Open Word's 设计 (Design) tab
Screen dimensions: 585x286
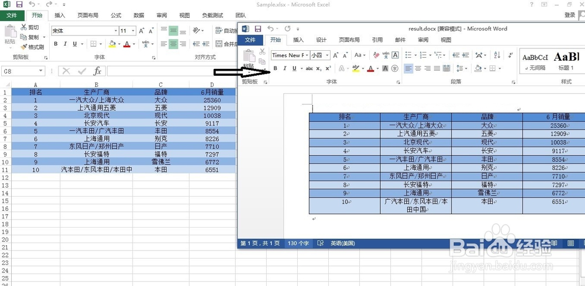click(321, 40)
